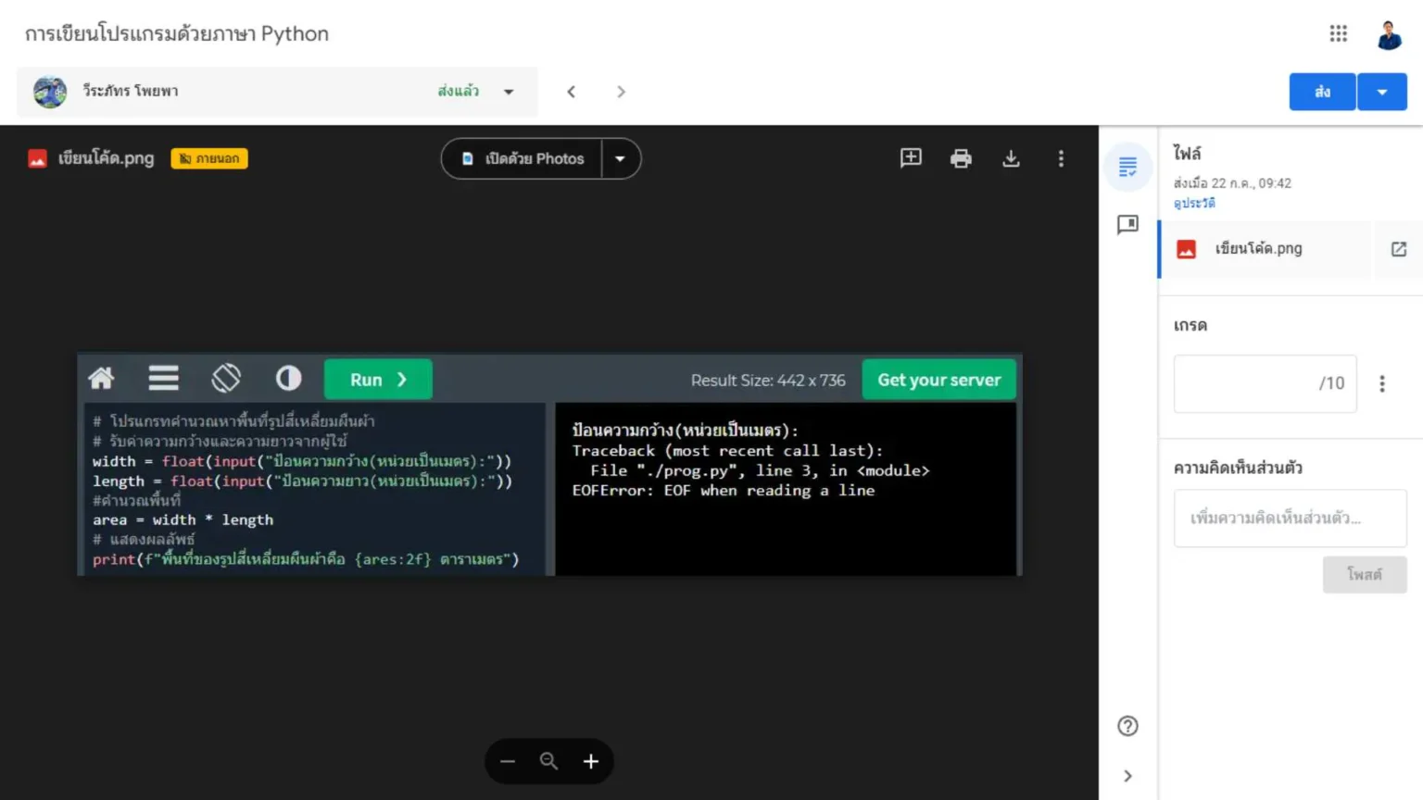This screenshot has width=1423, height=800.
Task: Open attached file in a new window
Action: pyautogui.click(x=1399, y=249)
